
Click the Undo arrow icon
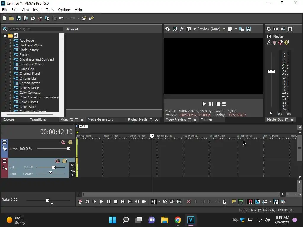click(x=61, y=18)
